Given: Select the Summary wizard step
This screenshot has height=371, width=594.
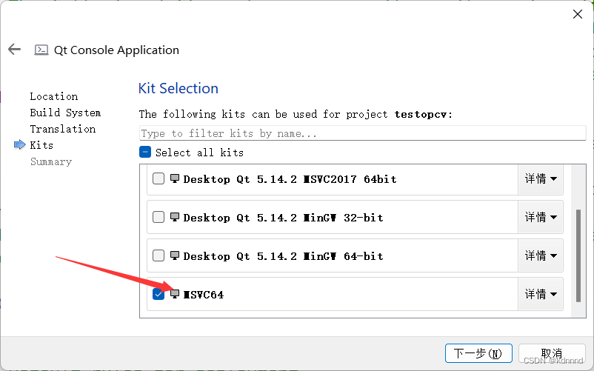Looking at the screenshot, I should click(51, 161).
